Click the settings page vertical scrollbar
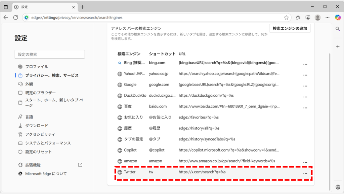 (329, 122)
